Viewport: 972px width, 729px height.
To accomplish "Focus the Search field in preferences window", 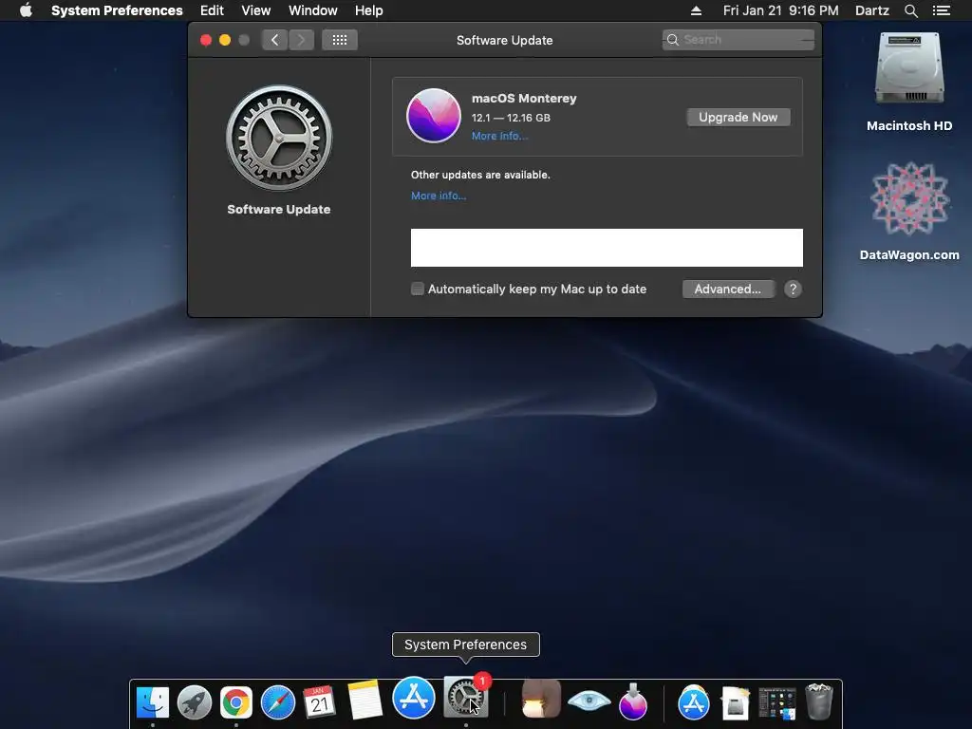I will coord(738,40).
